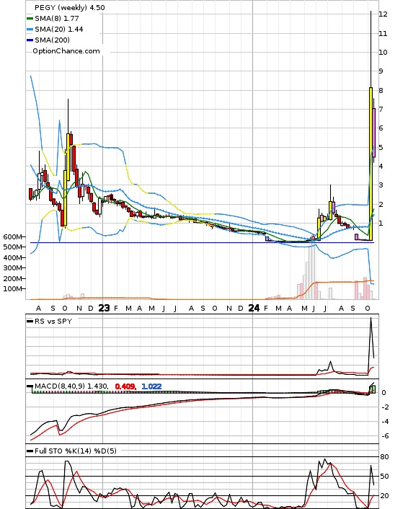
Task: Click the RS vs SPY spike peak
Action: [371, 318]
